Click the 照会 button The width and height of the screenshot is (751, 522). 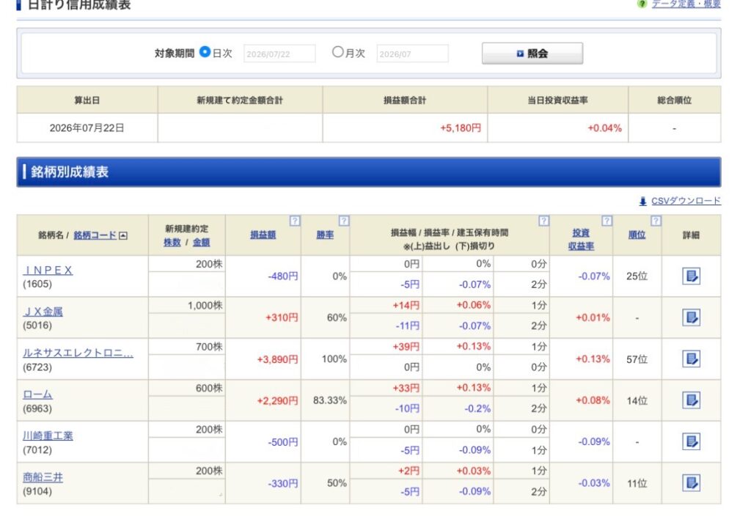click(x=532, y=54)
